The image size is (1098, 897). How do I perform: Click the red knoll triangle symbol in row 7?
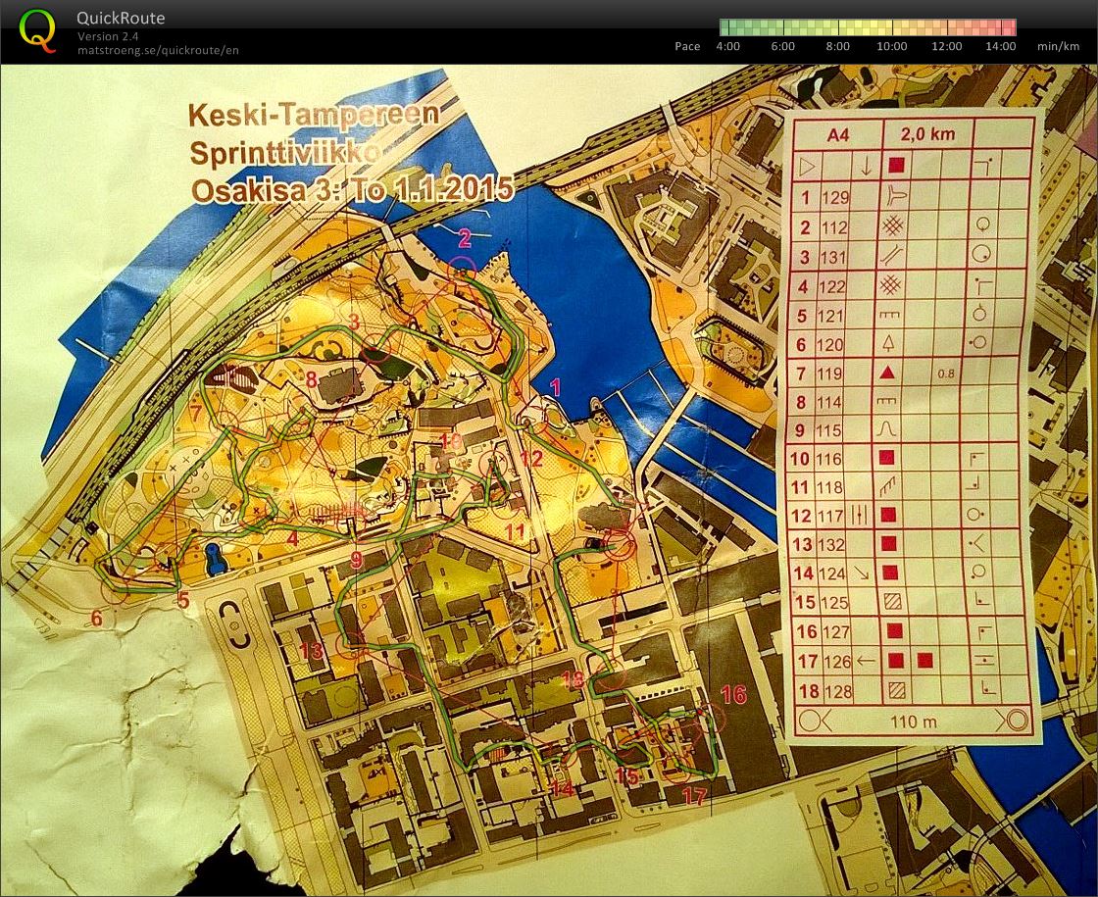887,373
